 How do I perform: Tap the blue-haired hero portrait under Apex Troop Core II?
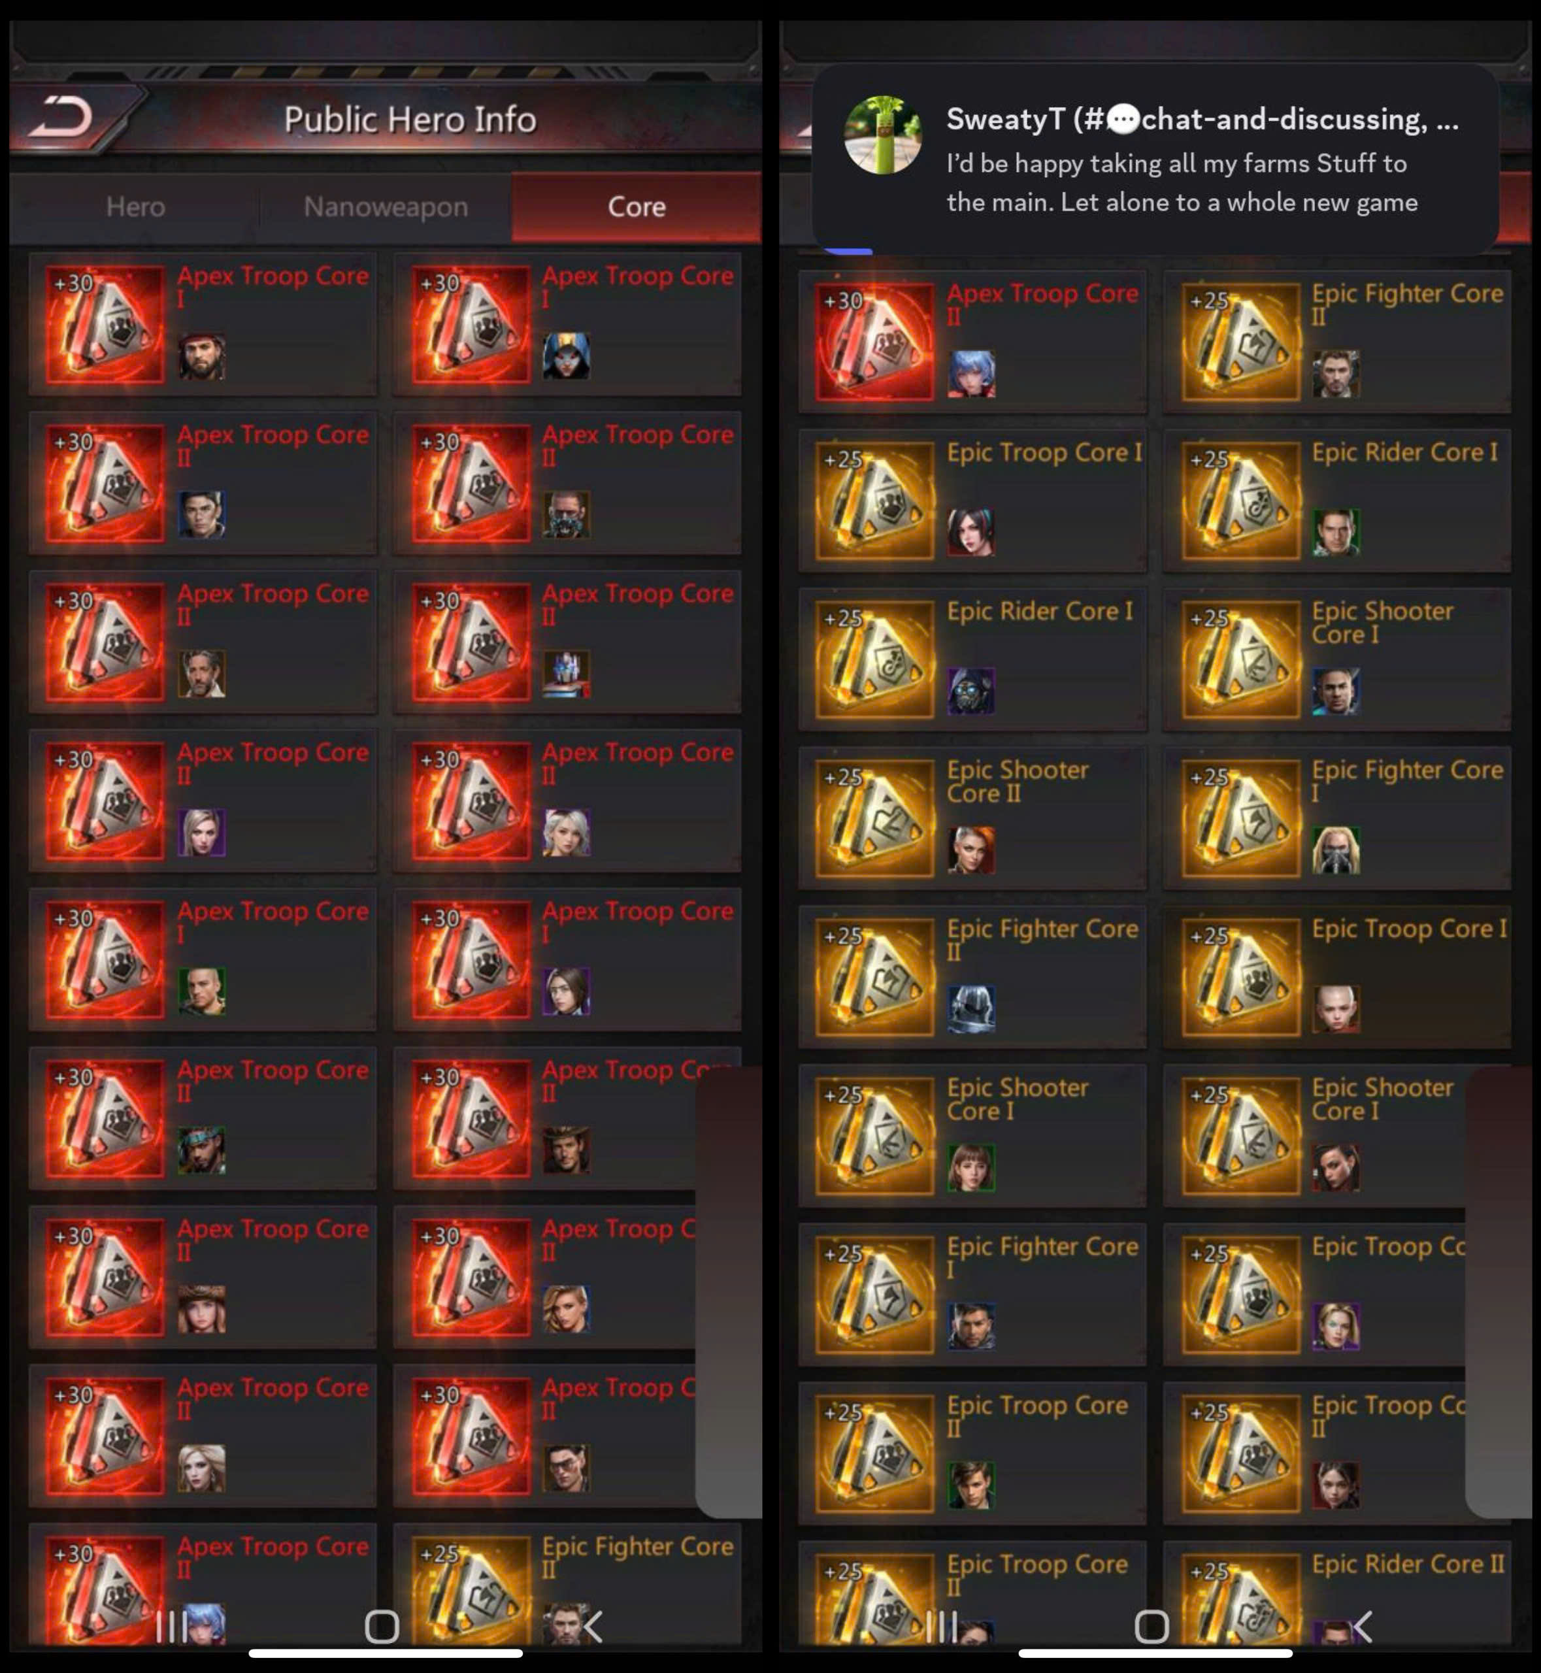click(x=972, y=373)
